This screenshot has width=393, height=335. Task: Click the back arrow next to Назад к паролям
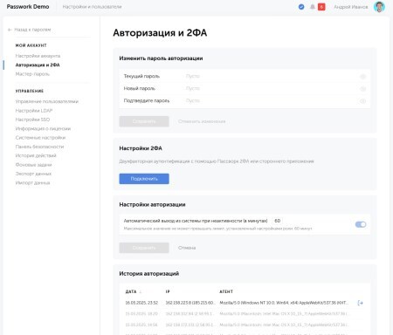coord(10,30)
